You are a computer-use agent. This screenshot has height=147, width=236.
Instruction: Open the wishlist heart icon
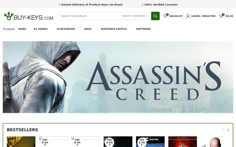[165, 16]
